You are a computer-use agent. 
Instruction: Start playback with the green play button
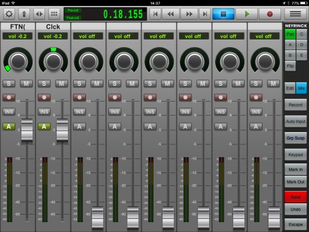point(247,14)
